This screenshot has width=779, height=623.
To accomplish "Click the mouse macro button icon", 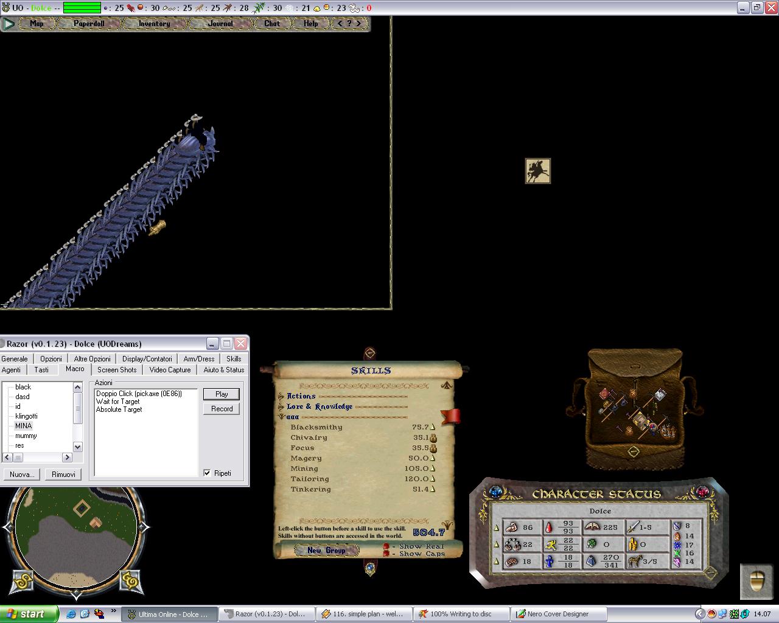I will tap(756, 582).
